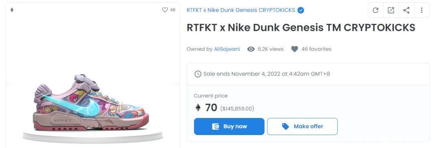This screenshot has width=439, height=148.
Task: Click the item title RTFKT x Nike Dunk Genesis TM CRYPTOKICKS
Action: pyautogui.click(x=301, y=28)
